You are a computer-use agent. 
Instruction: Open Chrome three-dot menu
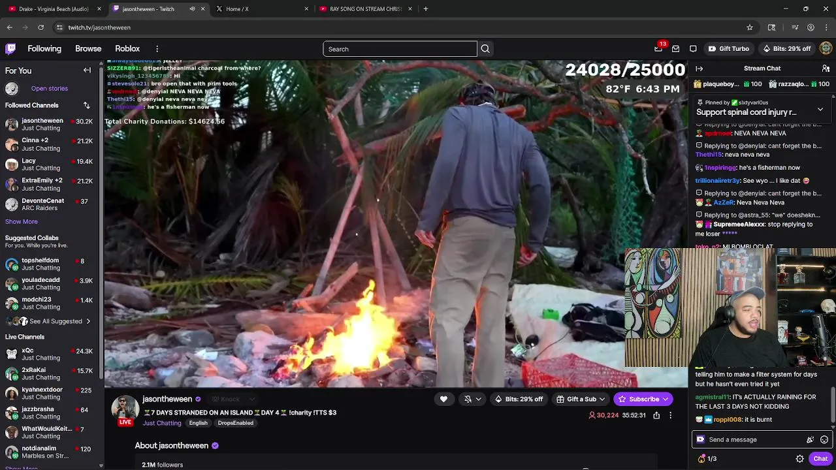pos(826,27)
